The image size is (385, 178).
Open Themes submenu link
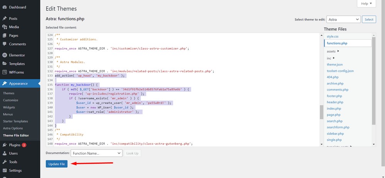(x=8, y=93)
